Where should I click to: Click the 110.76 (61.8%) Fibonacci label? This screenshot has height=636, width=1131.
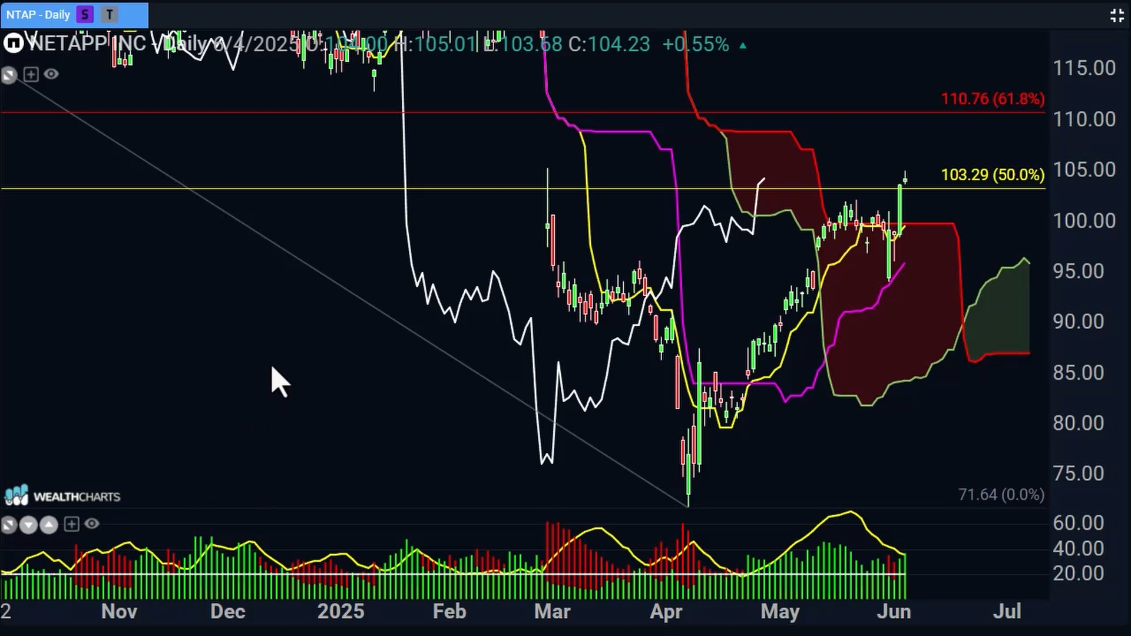tap(993, 99)
